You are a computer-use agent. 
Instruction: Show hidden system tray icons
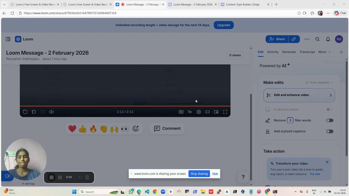coord(295,192)
